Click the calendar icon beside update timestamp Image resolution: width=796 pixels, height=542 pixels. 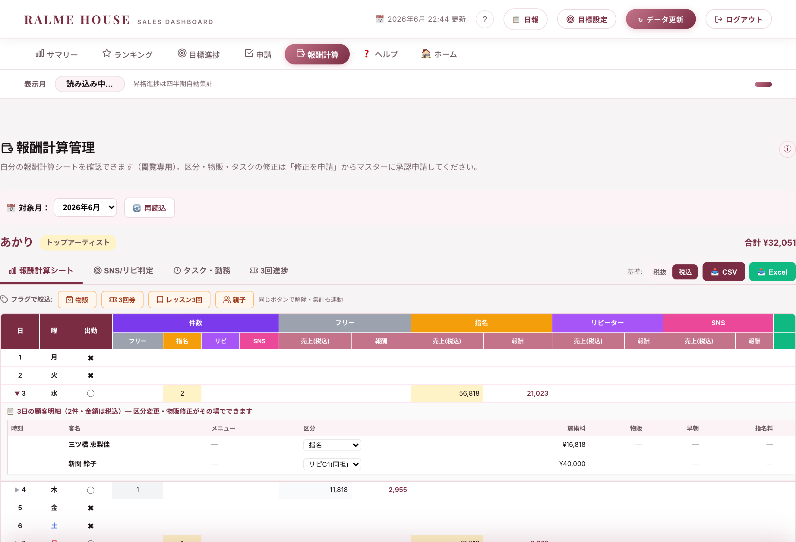tap(380, 19)
